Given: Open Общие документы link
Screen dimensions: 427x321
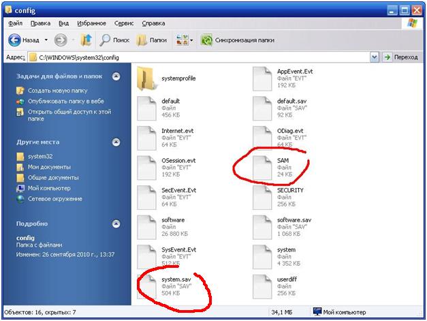Looking at the screenshot, I should [53, 178].
